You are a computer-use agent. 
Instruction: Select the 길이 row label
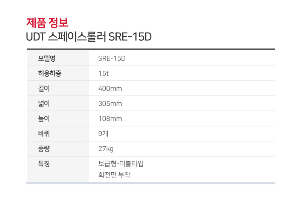44,88
